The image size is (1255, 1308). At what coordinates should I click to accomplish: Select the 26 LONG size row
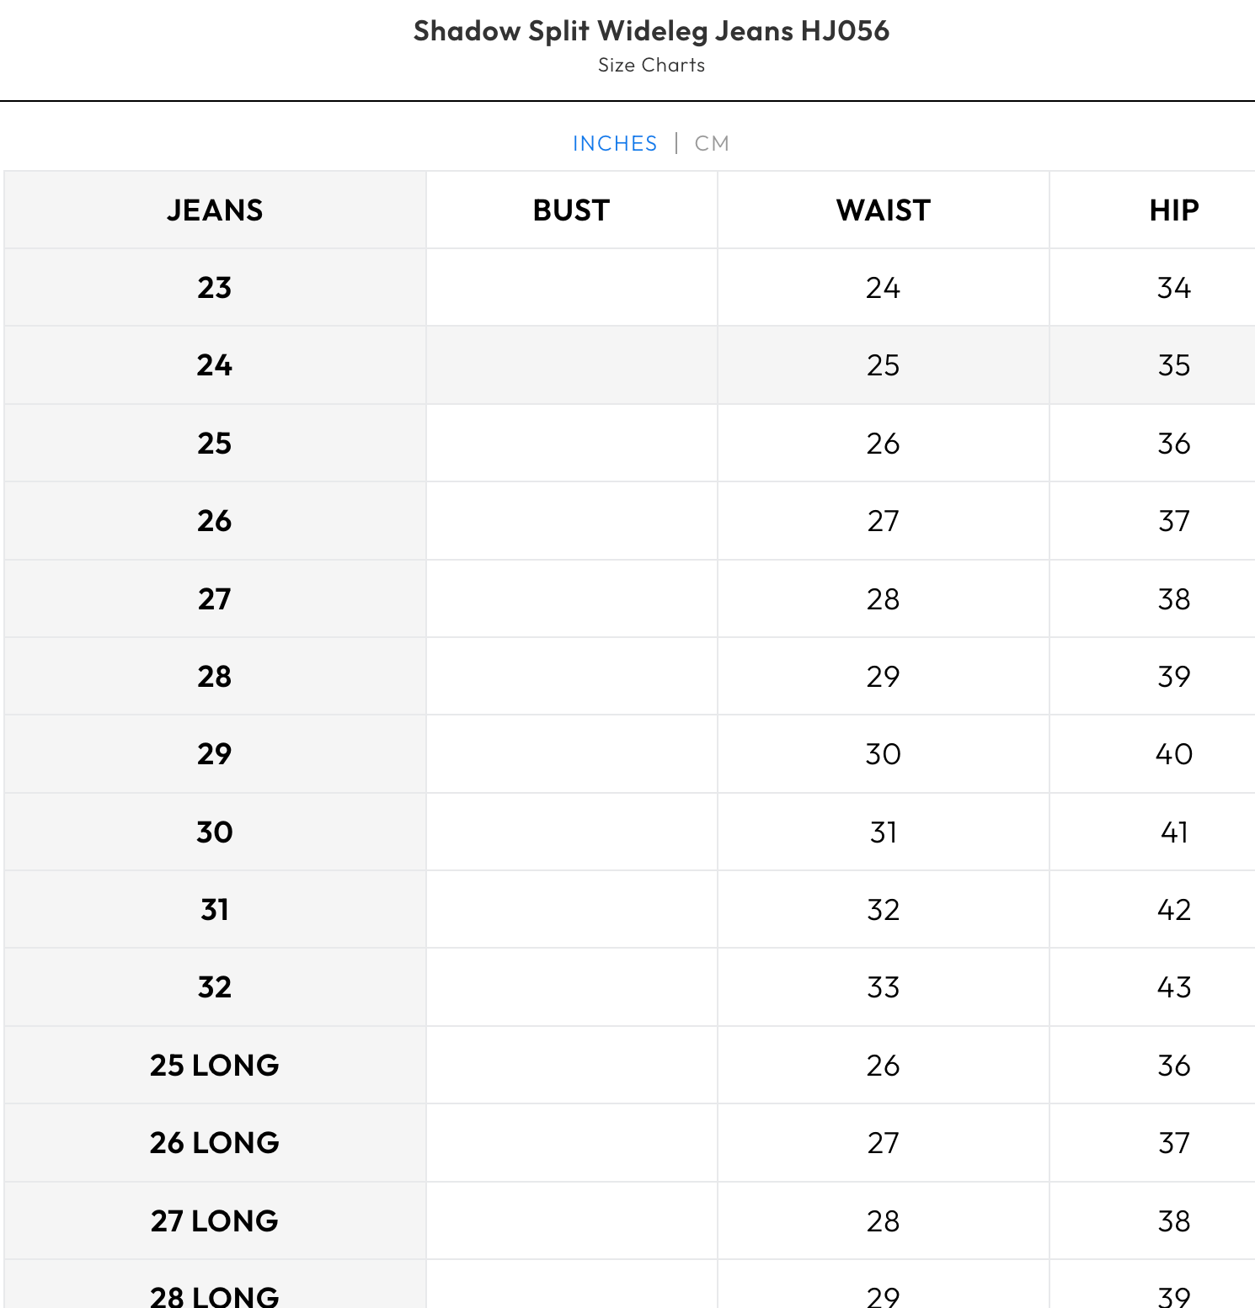(215, 1143)
